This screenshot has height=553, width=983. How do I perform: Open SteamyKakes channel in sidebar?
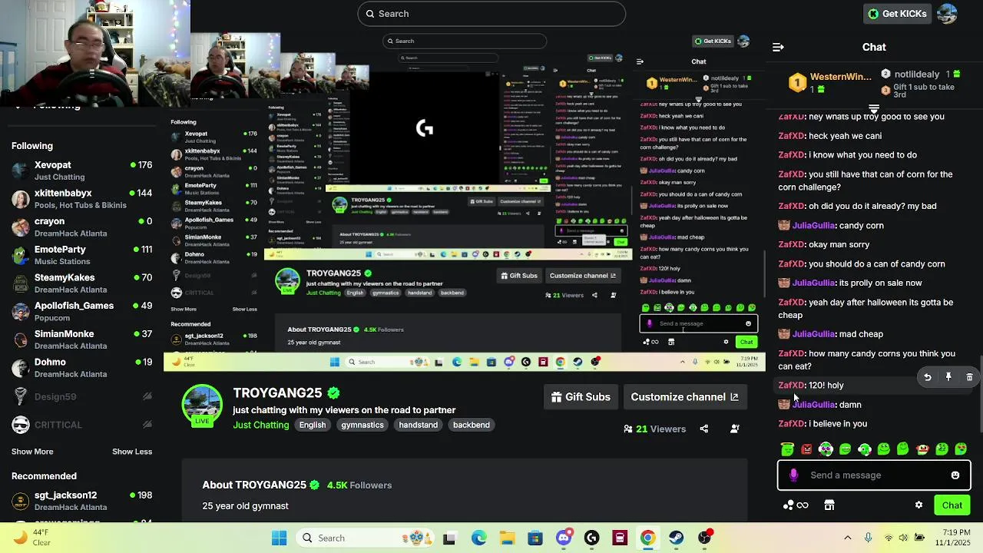coord(81,283)
